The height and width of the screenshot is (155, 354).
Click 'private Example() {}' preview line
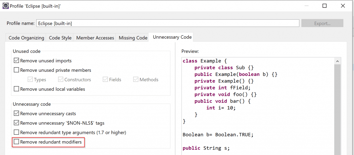click(x=224, y=81)
